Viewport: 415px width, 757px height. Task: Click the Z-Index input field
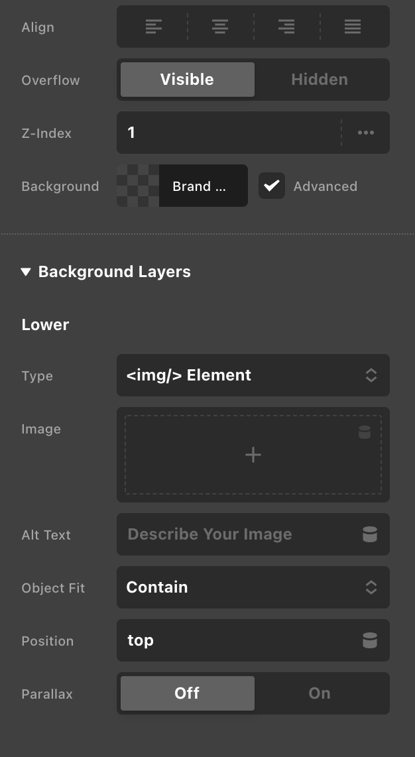tap(229, 133)
